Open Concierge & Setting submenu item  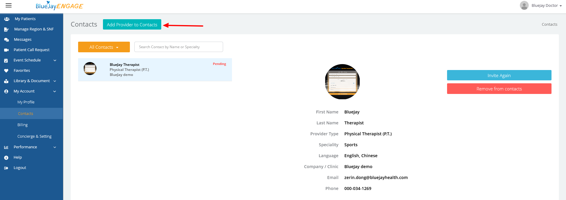pos(34,136)
